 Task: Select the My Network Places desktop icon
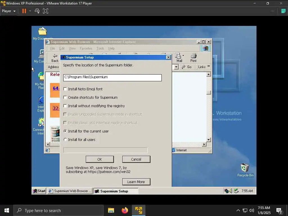40,81
